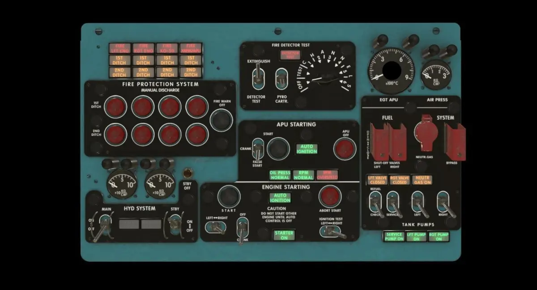Click the left hydraulic pressure gauge

point(122,183)
